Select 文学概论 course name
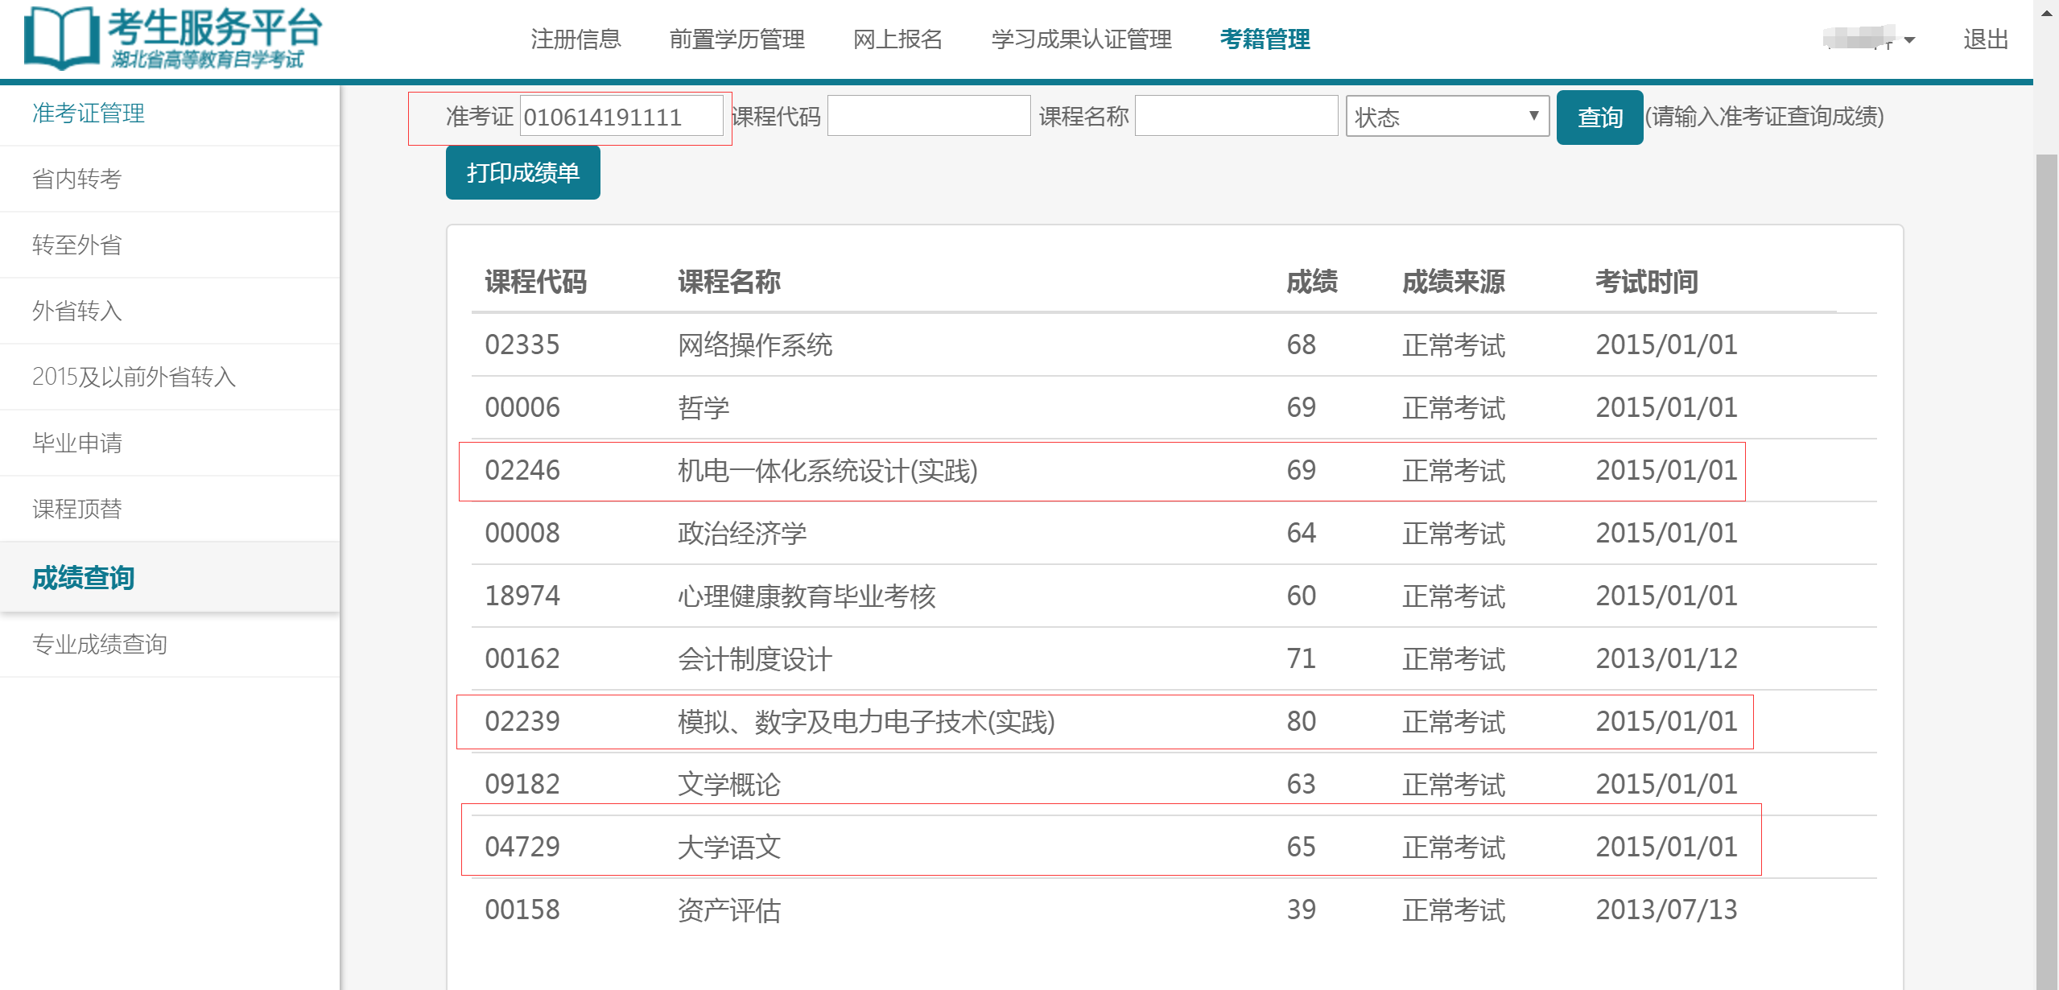Screen dimensions: 2059x990 click(728, 784)
